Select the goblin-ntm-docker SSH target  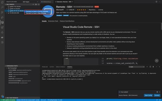point(15,6)
